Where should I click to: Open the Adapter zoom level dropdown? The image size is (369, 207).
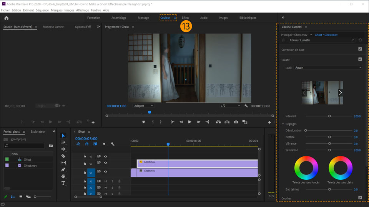[x=143, y=106]
